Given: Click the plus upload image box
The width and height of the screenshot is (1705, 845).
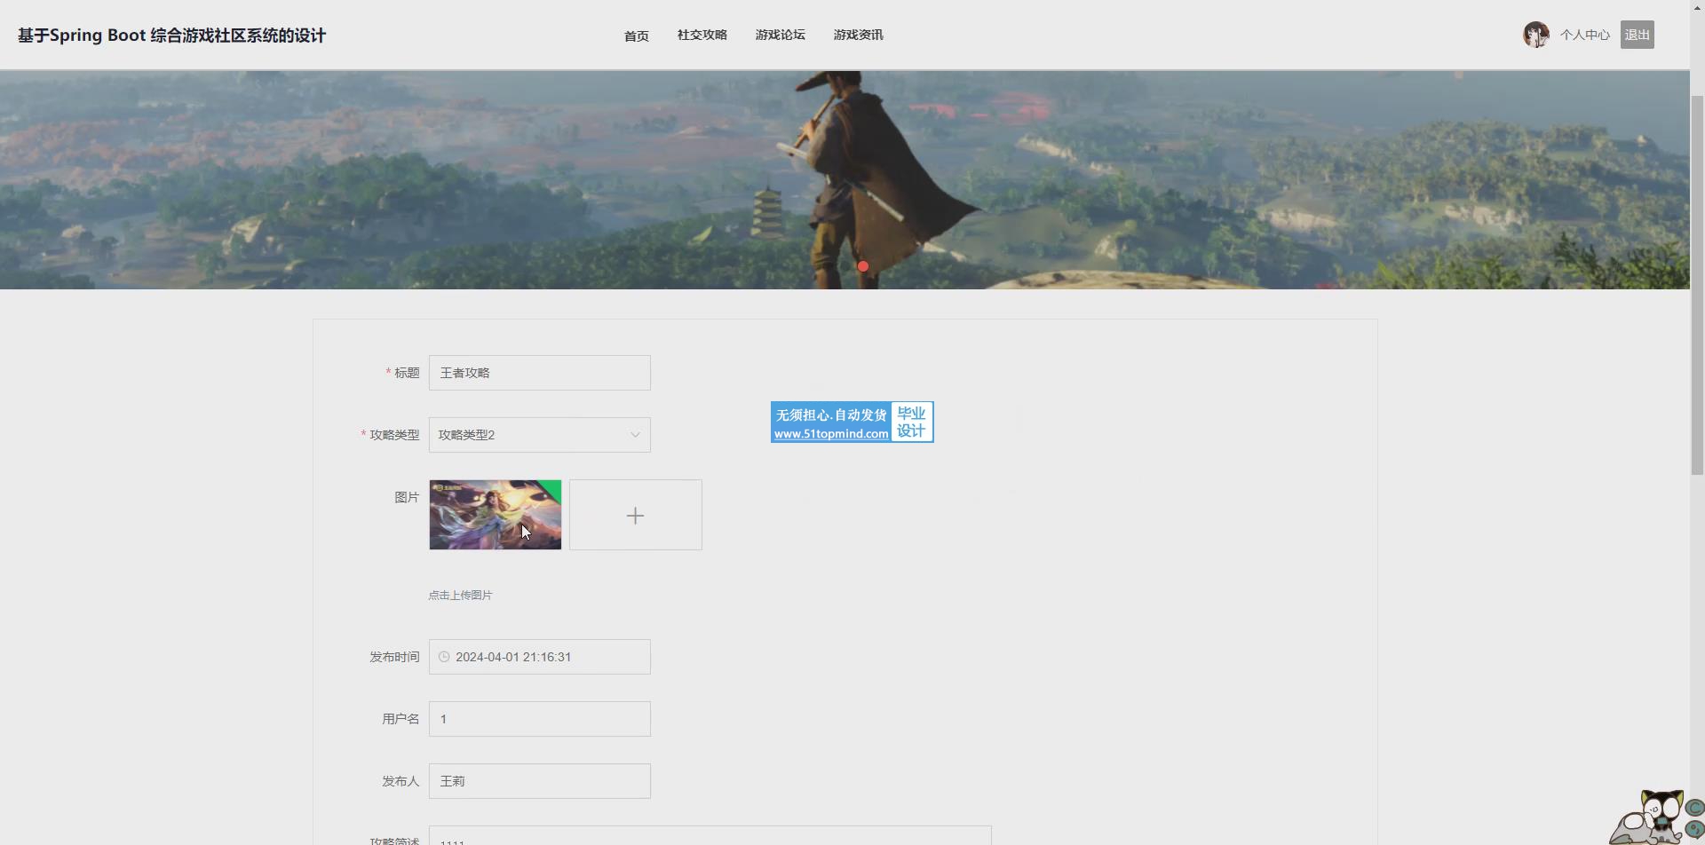Looking at the screenshot, I should (x=635, y=515).
